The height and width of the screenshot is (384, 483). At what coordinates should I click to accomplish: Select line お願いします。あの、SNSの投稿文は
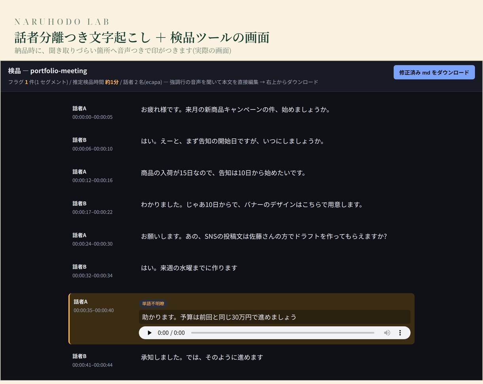click(264, 236)
